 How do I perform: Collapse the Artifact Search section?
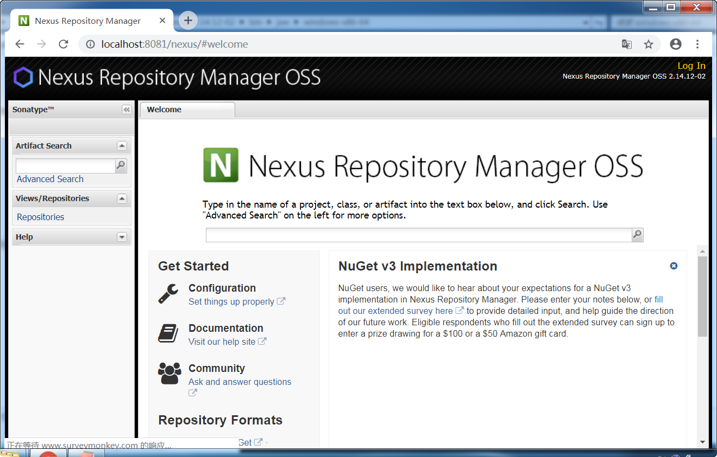pyautogui.click(x=122, y=146)
